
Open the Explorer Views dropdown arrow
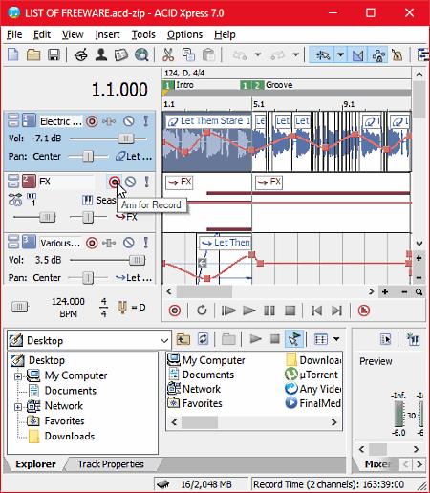[x=336, y=339]
